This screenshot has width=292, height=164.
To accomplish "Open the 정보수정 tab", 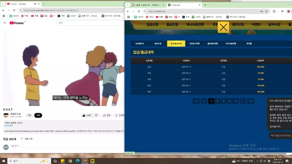I will point(158,44).
